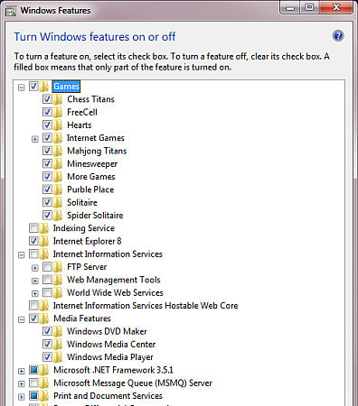Screen dimensions: 358x406
Task: Expand the World Wide Web Services node
Action: click(35, 293)
